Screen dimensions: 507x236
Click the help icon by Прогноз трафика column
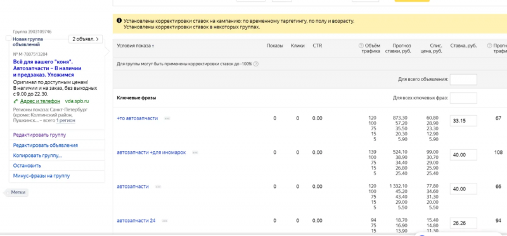489,46
